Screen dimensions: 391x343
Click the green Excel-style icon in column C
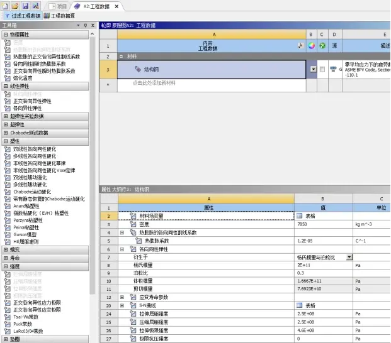322,45
